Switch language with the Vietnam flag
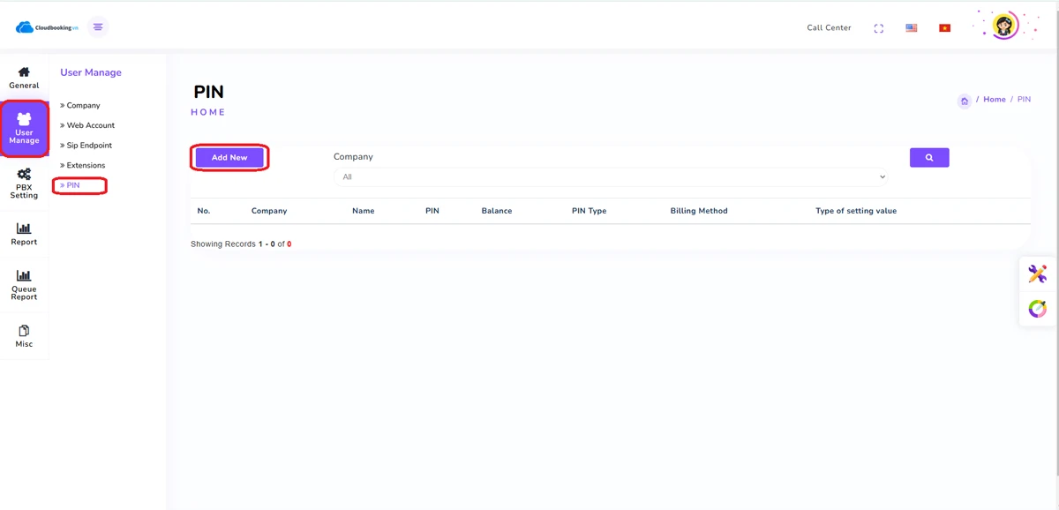This screenshot has width=1059, height=510. click(944, 28)
